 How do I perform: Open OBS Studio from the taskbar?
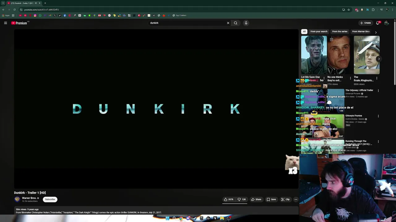229,218
